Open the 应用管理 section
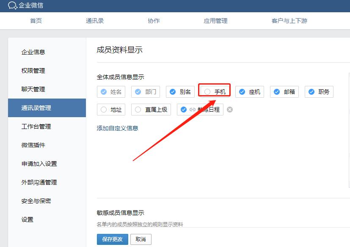The height and width of the screenshot is (247, 350). pyautogui.click(x=215, y=20)
